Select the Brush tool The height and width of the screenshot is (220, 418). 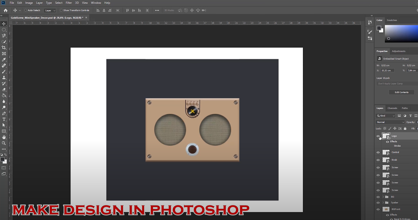(4, 72)
